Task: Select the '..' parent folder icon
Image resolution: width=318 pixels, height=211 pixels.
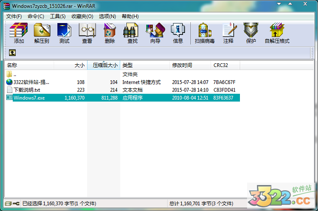Action: pyautogui.click(x=9, y=74)
